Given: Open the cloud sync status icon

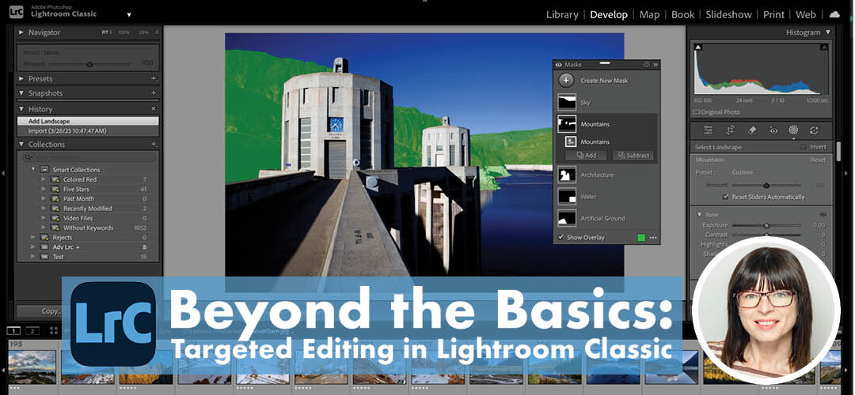Looking at the screenshot, I should 835,15.
